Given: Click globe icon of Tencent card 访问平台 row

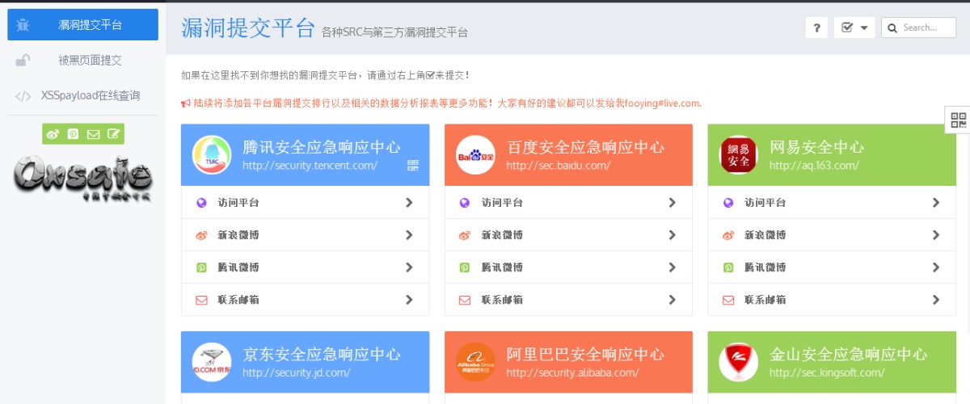Looking at the screenshot, I should (x=201, y=203).
